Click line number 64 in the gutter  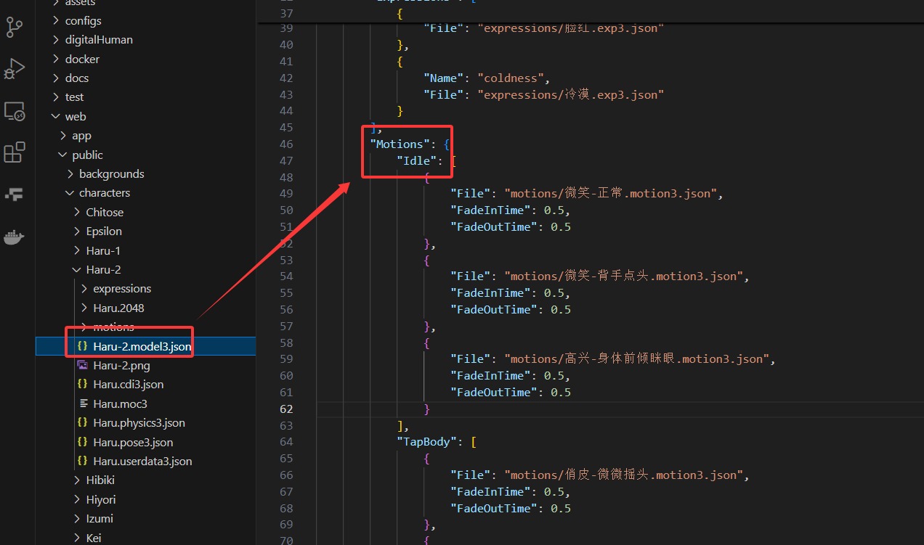(286, 441)
